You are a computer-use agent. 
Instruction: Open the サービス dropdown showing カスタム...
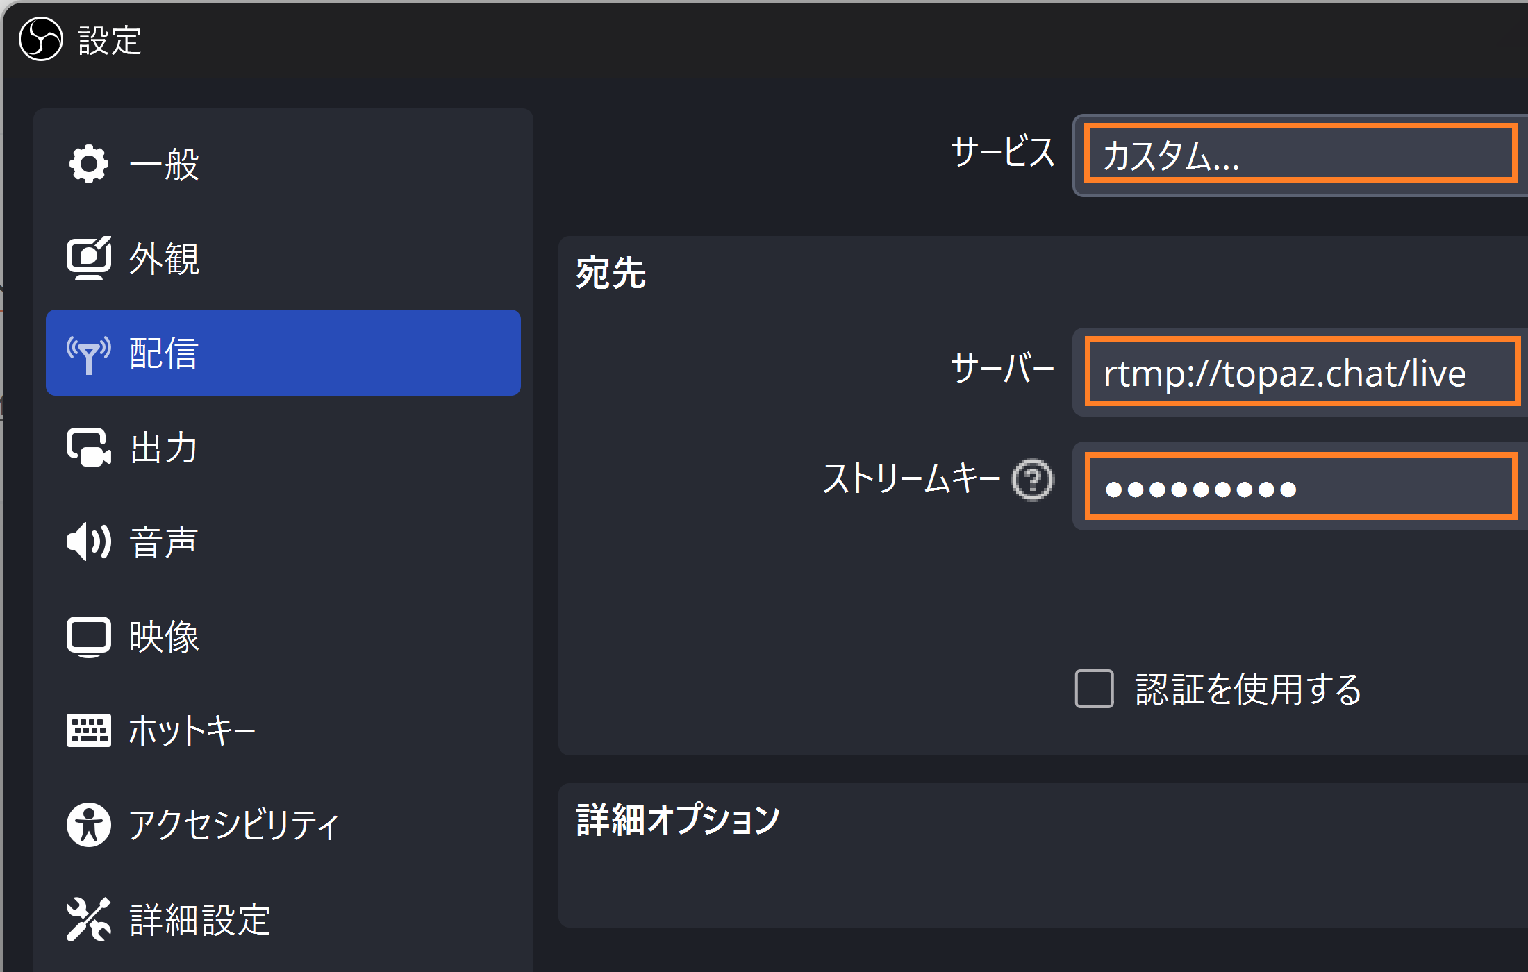click(x=1300, y=155)
